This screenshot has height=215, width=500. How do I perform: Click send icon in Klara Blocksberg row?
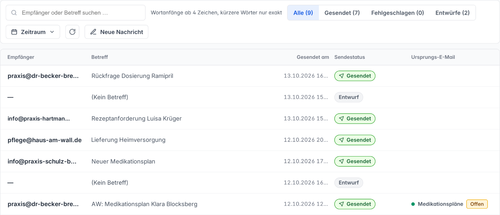[342, 204]
